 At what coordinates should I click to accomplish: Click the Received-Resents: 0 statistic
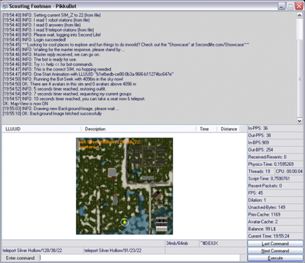coord(275,157)
